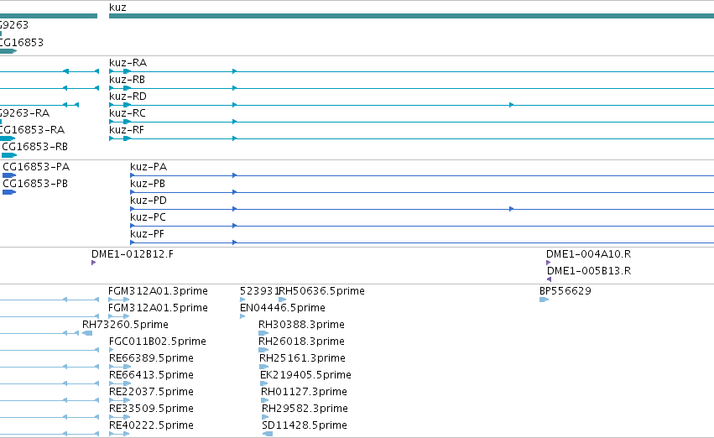Click the RH30388.3prime feature glyph

tap(263, 333)
